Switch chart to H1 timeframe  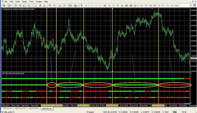tap(159, 6)
